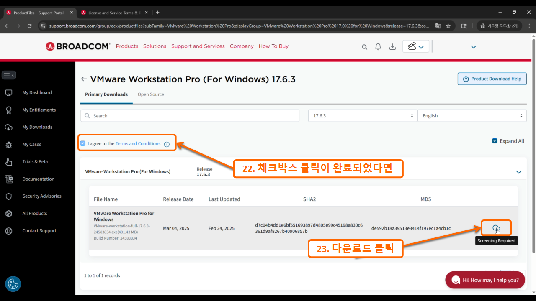Viewport: 536px width, 301px height.
Task: Open Documentation page
Action: pyautogui.click(x=39, y=179)
